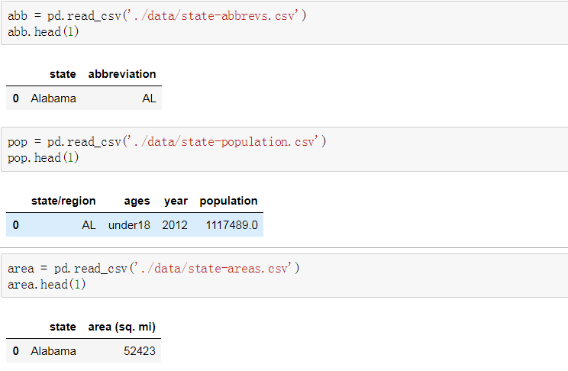
Task: Click the area read_csv code line
Action: (153, 269)
